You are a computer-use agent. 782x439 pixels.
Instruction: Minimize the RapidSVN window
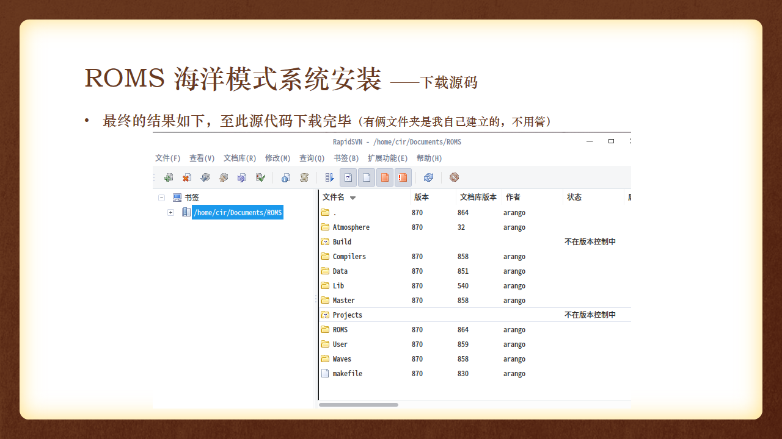click(x=590, y=141)
